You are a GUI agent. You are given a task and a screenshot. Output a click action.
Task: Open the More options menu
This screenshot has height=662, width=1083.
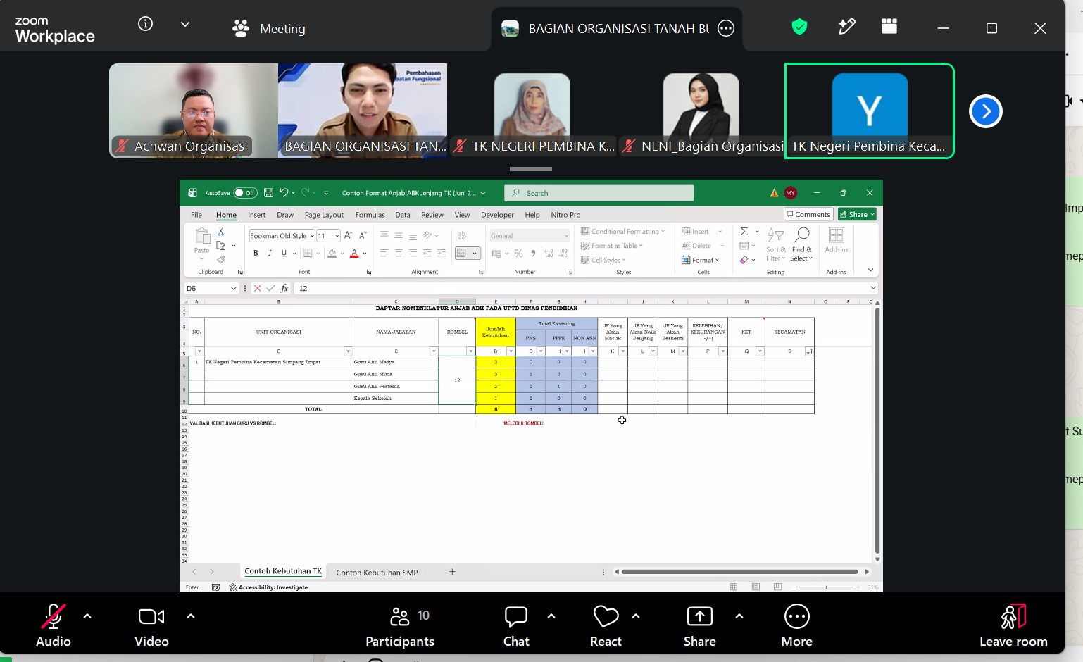[x=797, y=625]
